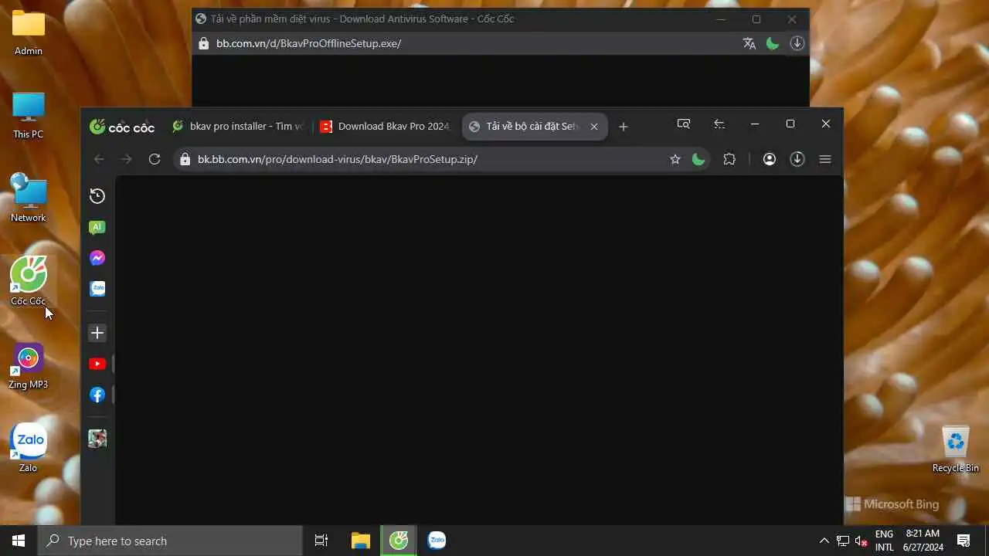
Task: Open YouTube from the sidebar
Action: (x=97, y=364)
